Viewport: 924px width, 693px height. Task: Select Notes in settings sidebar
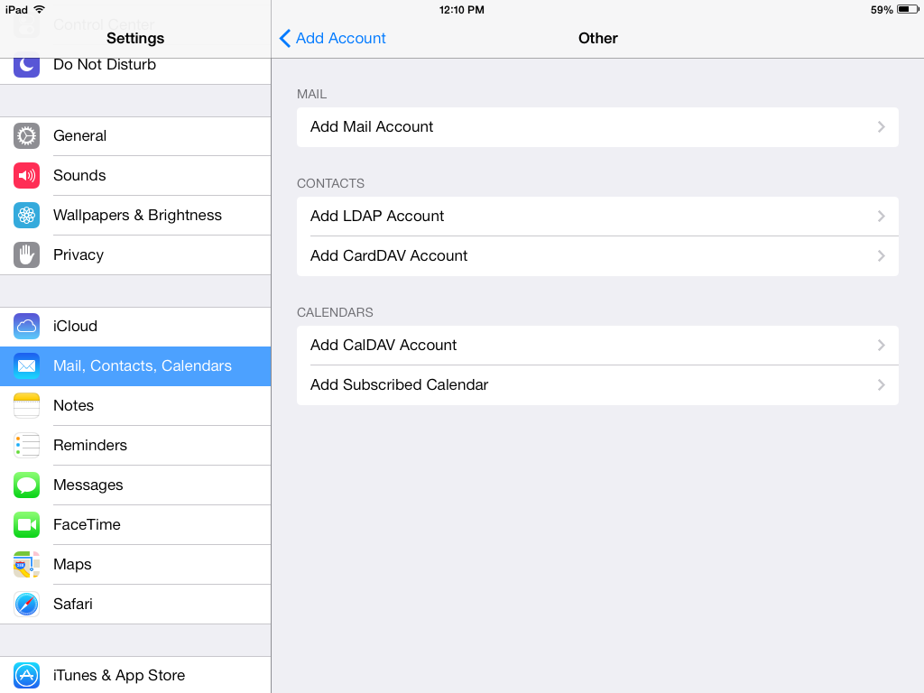135,405
